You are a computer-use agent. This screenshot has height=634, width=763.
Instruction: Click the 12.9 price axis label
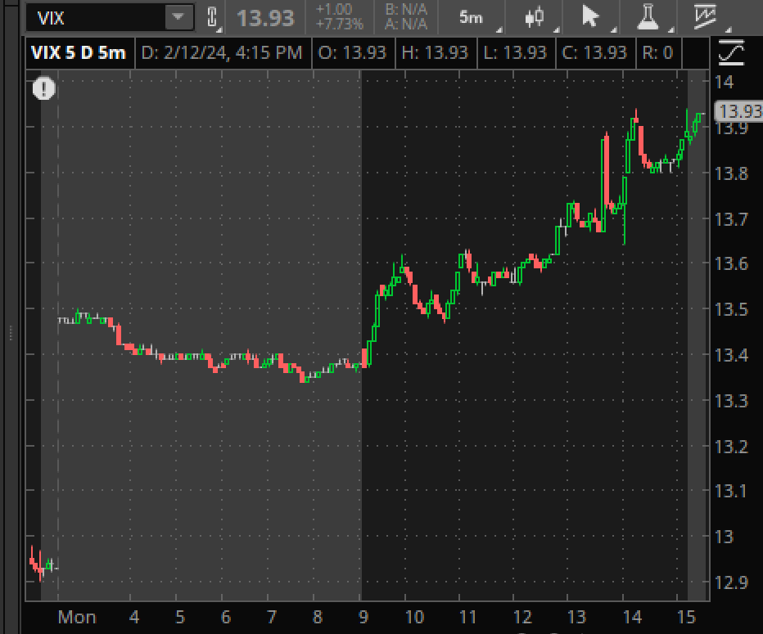coord(731,582)
